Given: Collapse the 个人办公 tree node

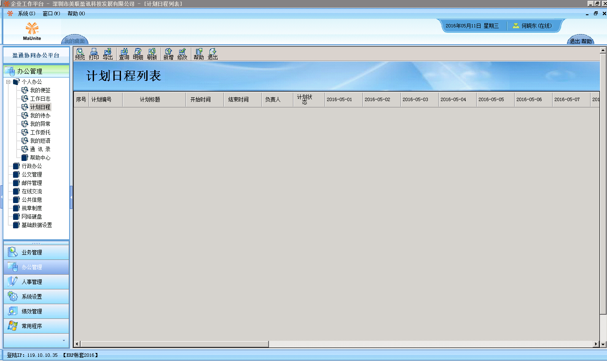Looking at the screenshot, I should [x=8, y=82].
